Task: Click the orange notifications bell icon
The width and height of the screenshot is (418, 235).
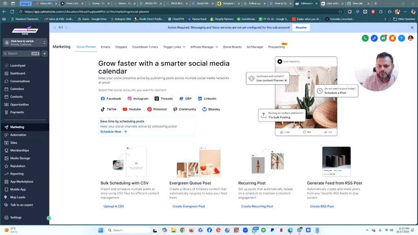Action: (x=392, y=38)
